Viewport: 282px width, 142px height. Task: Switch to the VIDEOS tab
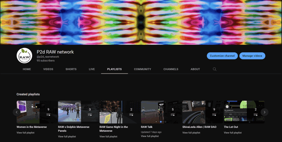coord(48,69)
